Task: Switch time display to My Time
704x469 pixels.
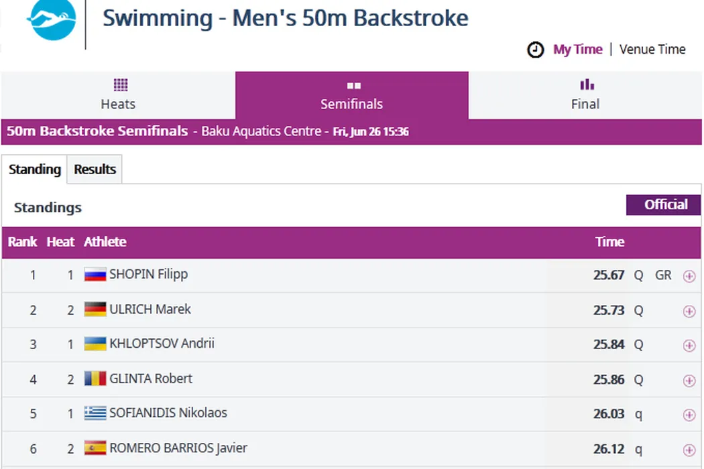Action: pos(577,50)
